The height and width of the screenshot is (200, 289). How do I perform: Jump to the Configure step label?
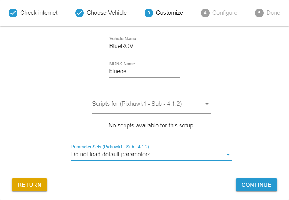(x=225, y=13)
